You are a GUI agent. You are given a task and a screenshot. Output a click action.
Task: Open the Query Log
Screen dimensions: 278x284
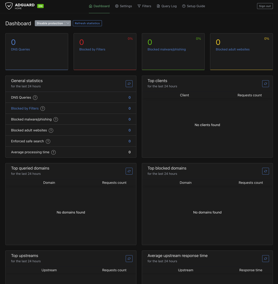[x=167, y=6]
